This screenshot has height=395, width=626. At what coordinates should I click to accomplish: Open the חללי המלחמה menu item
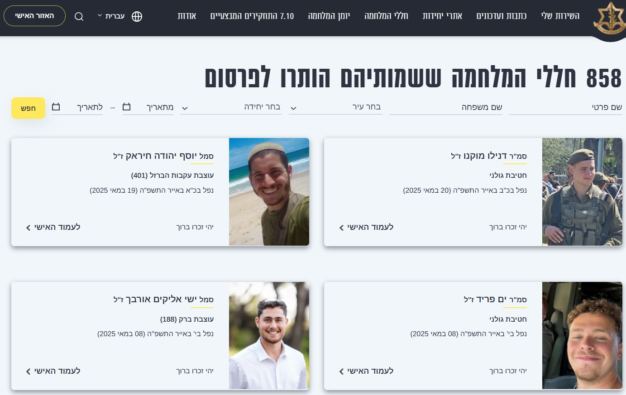[x=386, y=16]
